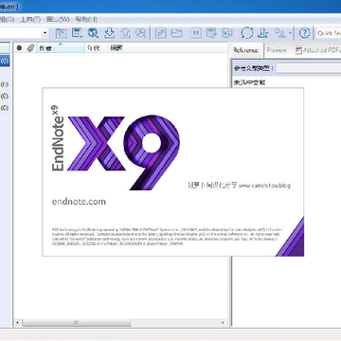Click the Open Link chain icon
This screenshot has width=341, height=341.
[x=160, y=33]
